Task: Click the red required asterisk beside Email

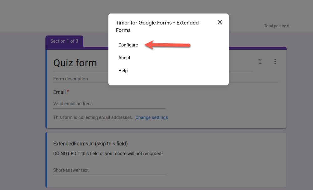Action: coord(68,91)
